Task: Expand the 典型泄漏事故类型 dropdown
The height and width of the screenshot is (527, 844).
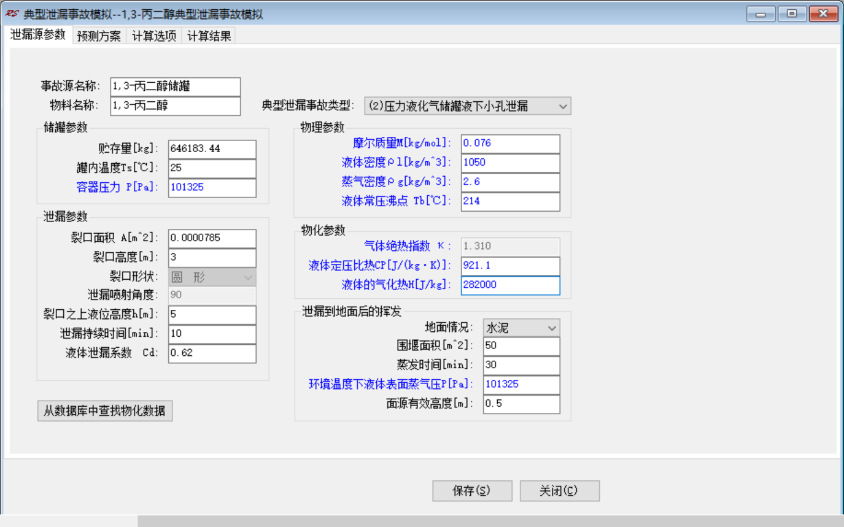Action: point(468,106)
